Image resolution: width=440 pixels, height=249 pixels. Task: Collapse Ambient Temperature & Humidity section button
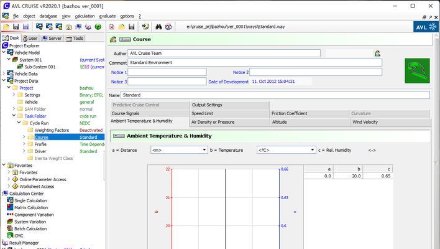119,136
